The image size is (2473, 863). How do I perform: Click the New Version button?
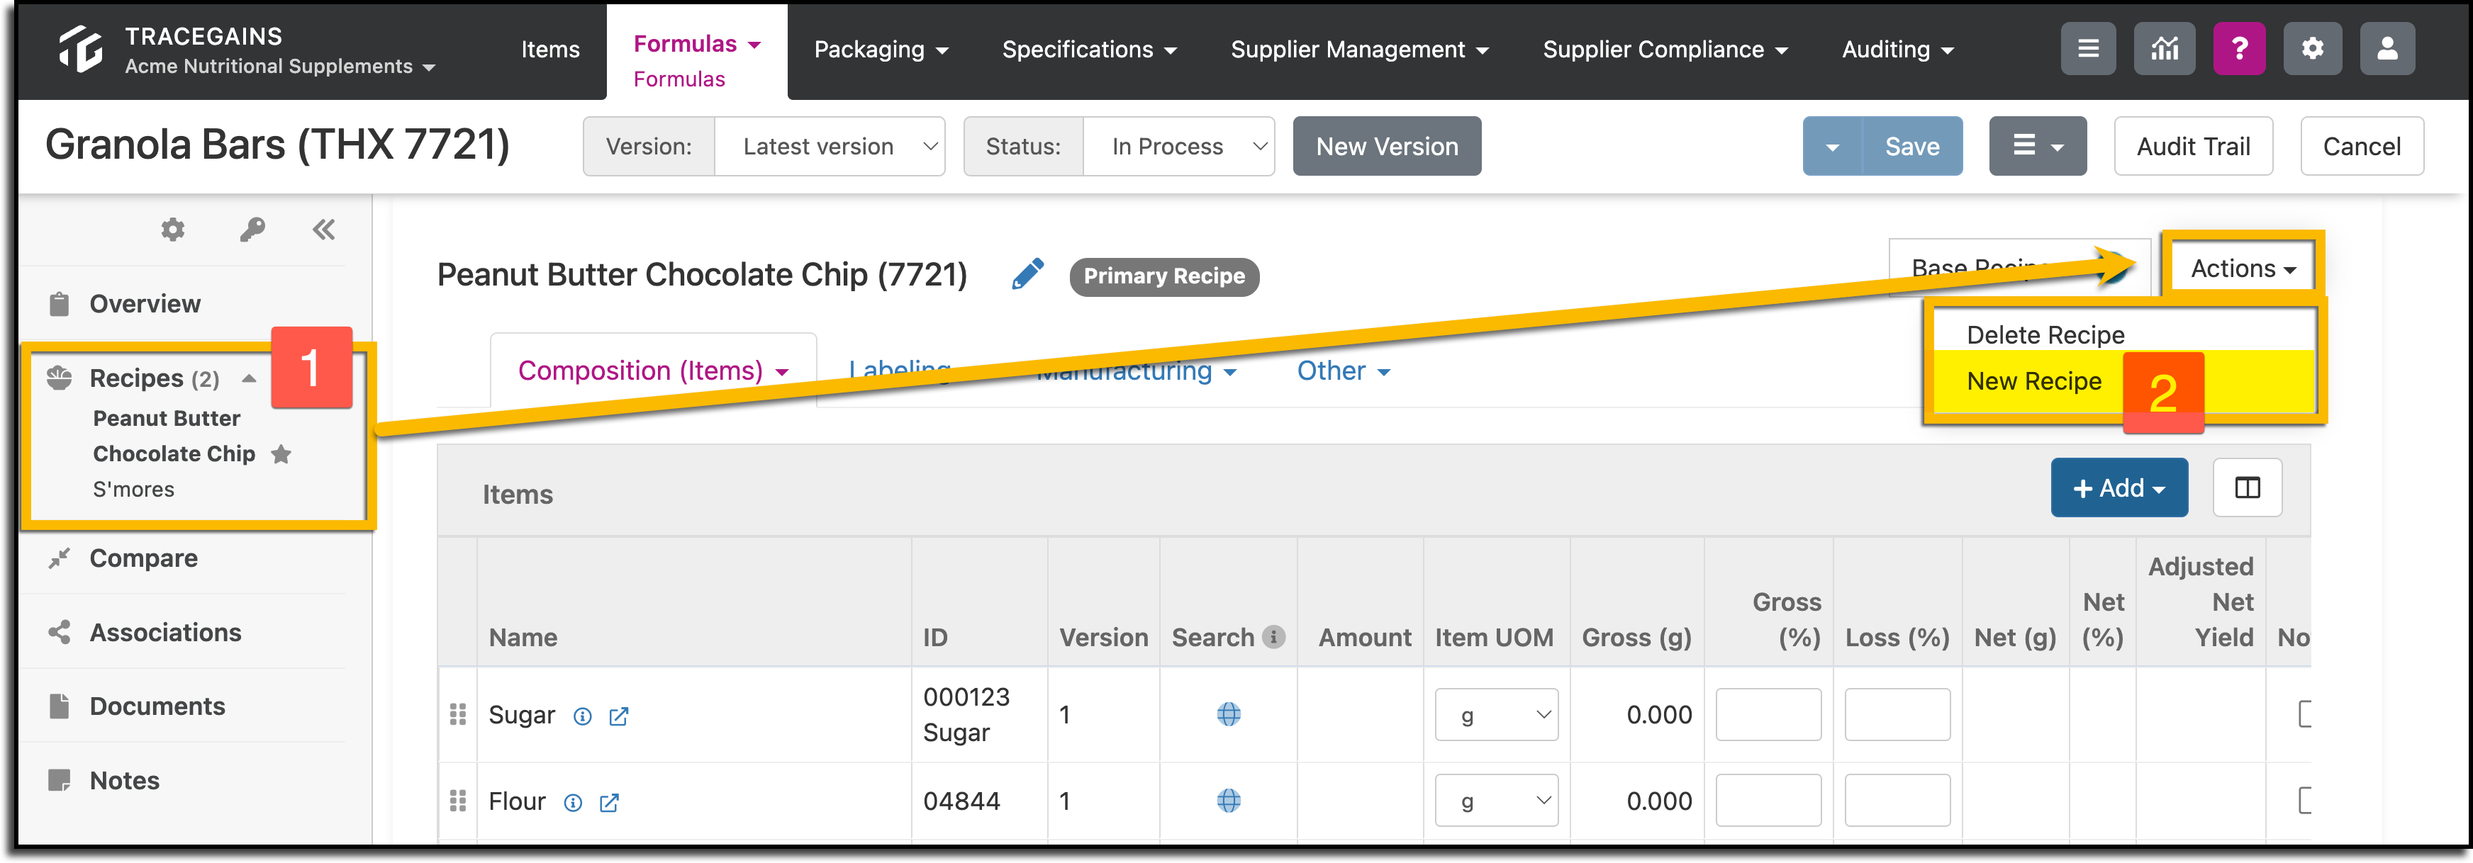point(1386,147)
